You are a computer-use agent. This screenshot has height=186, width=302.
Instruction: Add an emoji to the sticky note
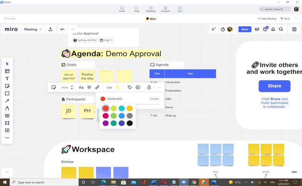point(138,88)
